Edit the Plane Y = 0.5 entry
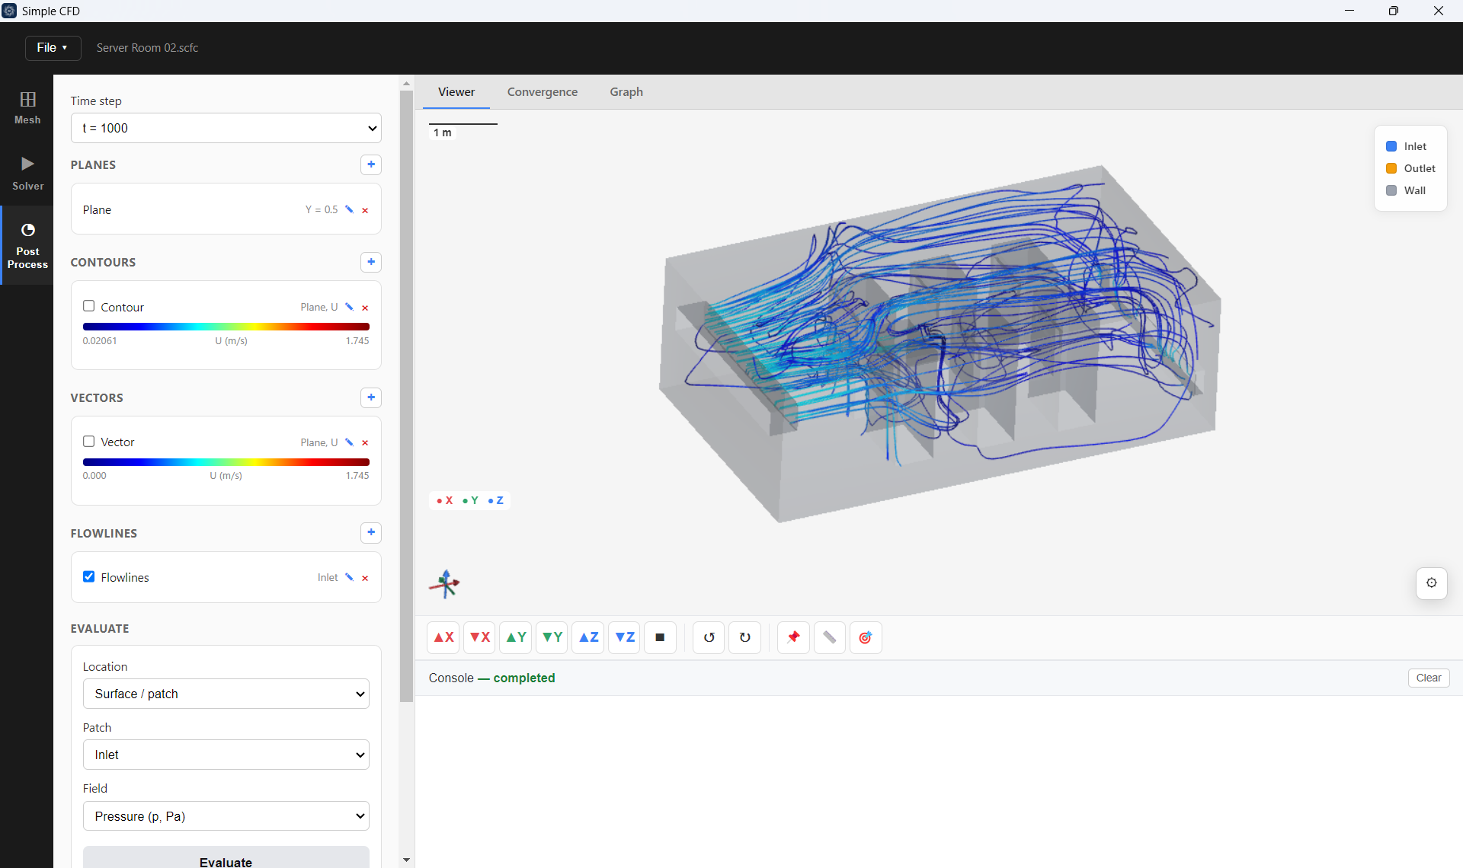The height and width of the screenshot is (868, 1463). (349, 209)
